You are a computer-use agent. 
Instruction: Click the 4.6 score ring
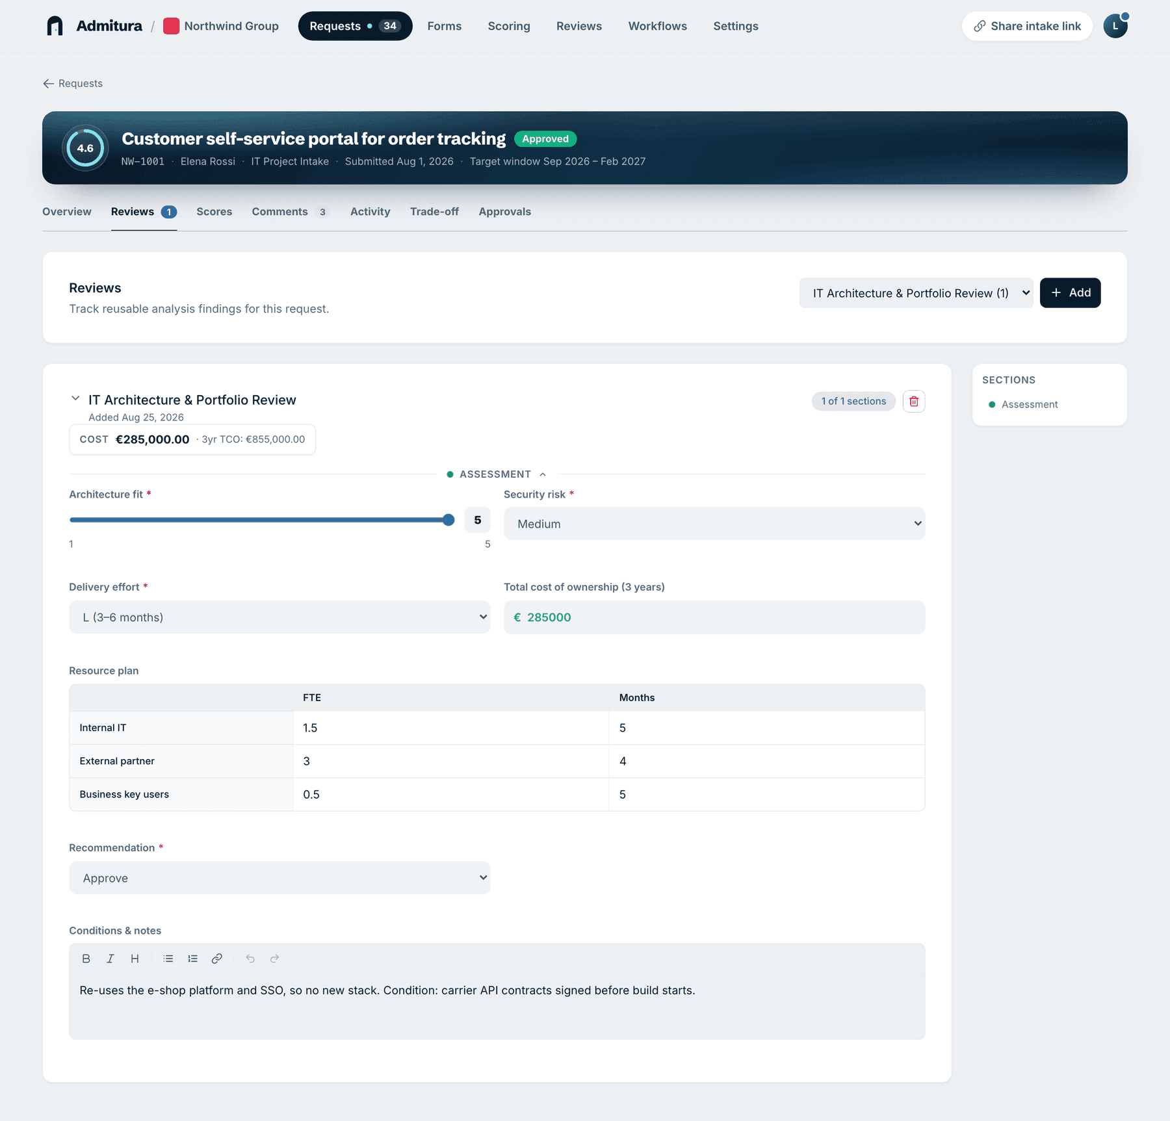(85, 148)
